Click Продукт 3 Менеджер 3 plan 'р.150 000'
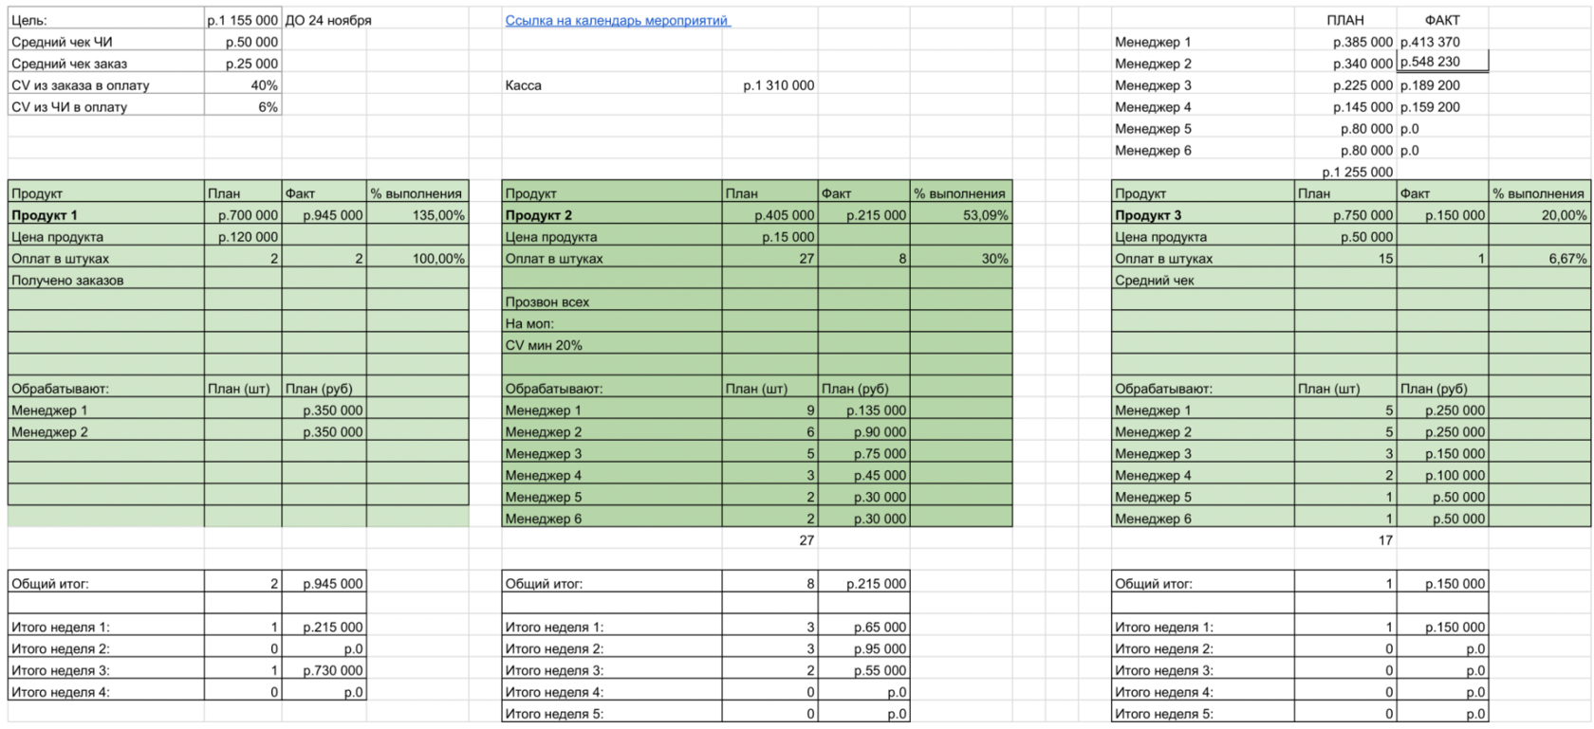 tap(1442, 453)
